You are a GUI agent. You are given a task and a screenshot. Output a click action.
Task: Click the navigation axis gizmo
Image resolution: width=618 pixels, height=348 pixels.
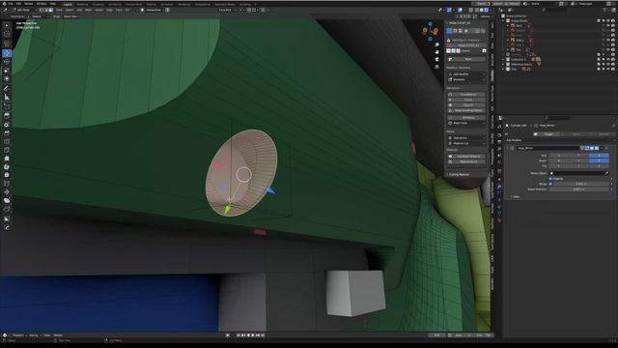(430, 31)
